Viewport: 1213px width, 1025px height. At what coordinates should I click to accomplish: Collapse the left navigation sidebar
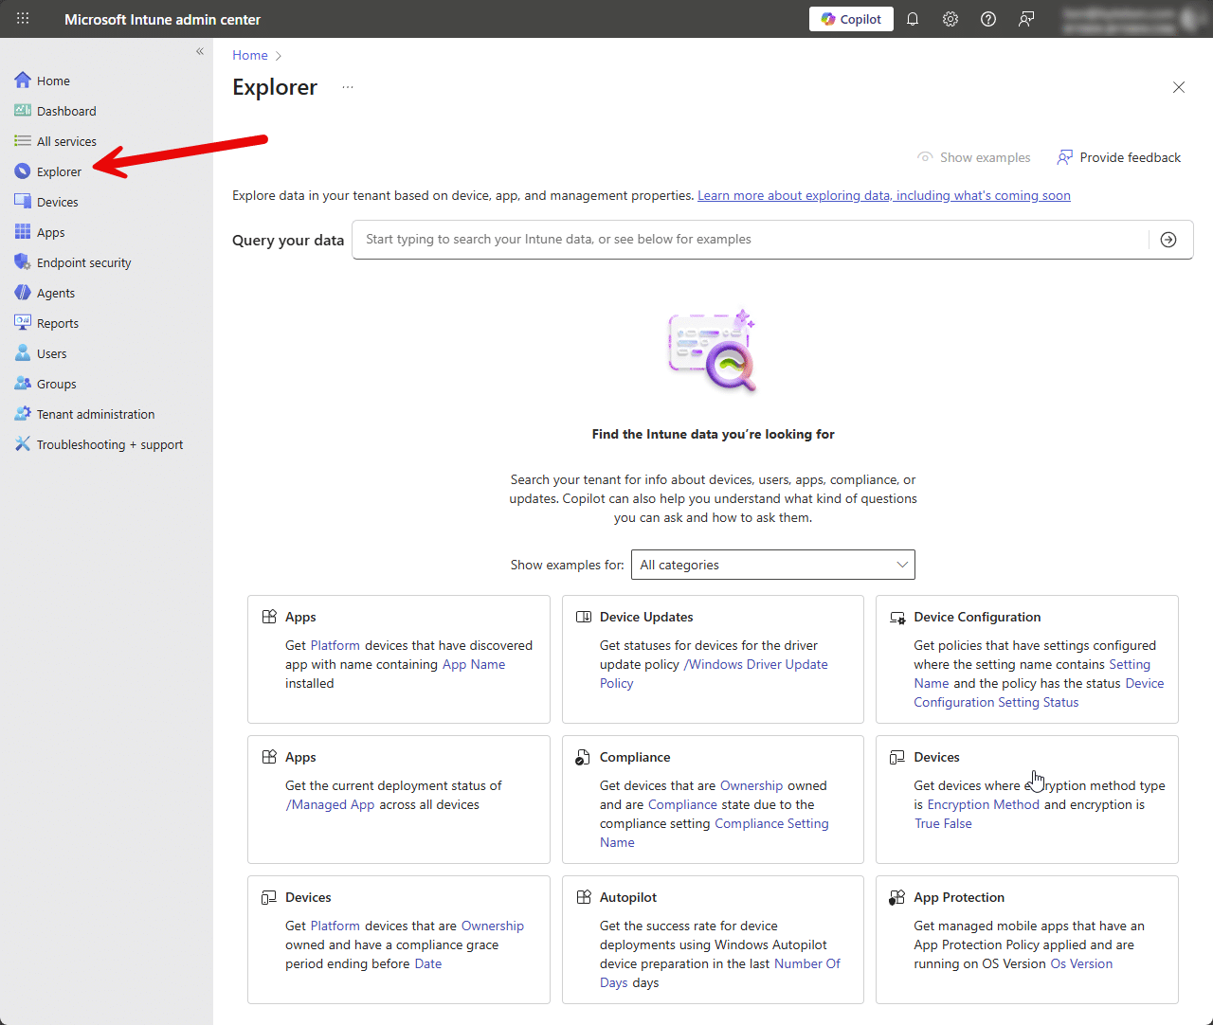[x=200, y=51]
